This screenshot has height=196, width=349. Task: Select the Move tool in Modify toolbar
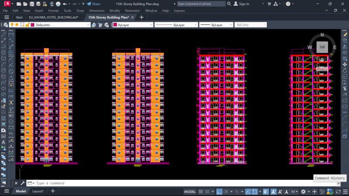tap(345, 64)
